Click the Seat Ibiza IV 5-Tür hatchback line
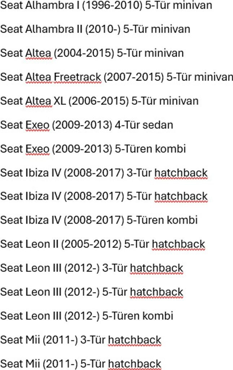 (x=104, y=197)
